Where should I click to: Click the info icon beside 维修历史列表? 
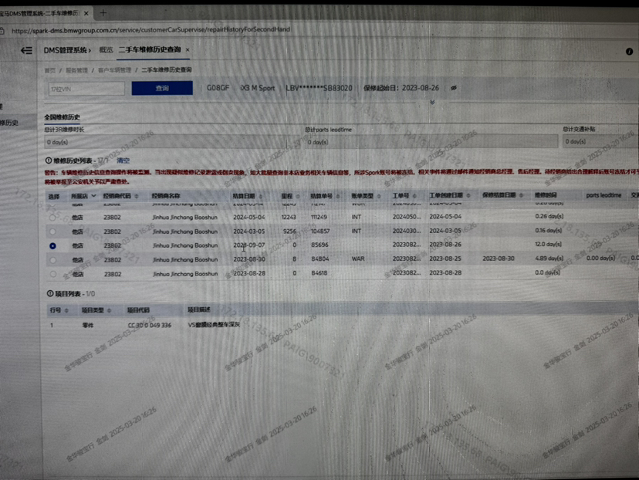[49, 161]
